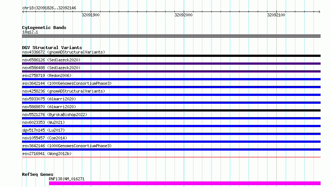
Task: Click the nsv6586488 (Sedlazeck2020) label
Action: click(x=51, y=68)
